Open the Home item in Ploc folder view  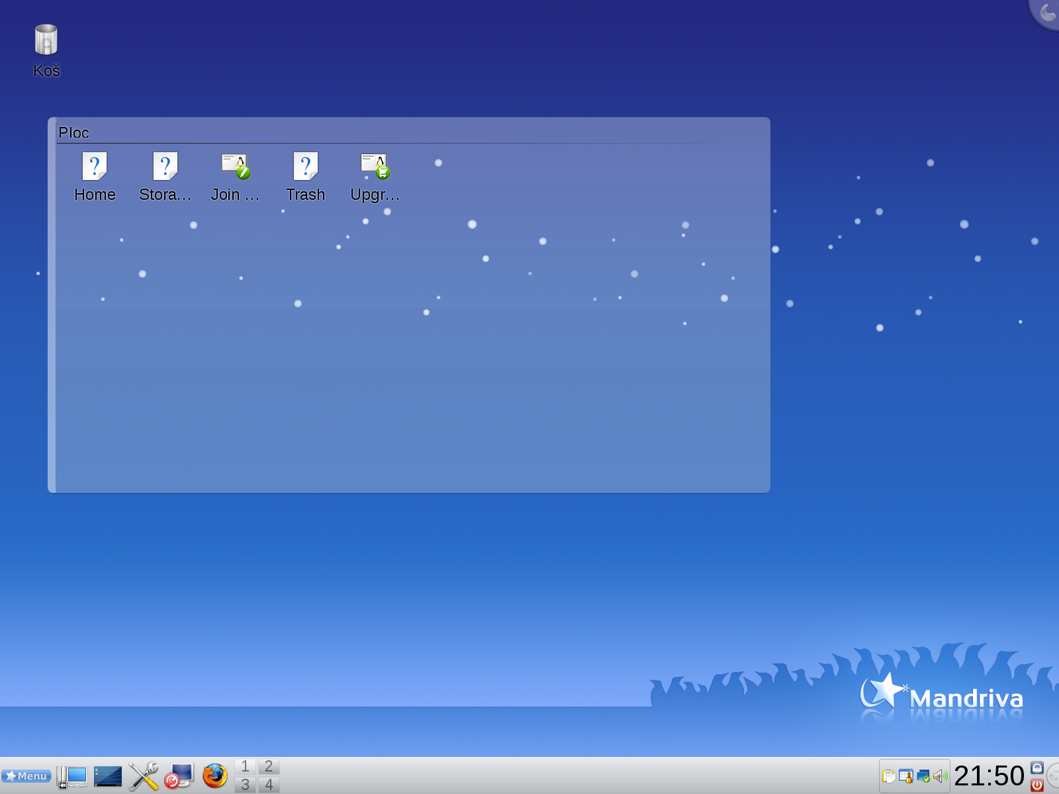pos(95,177)
